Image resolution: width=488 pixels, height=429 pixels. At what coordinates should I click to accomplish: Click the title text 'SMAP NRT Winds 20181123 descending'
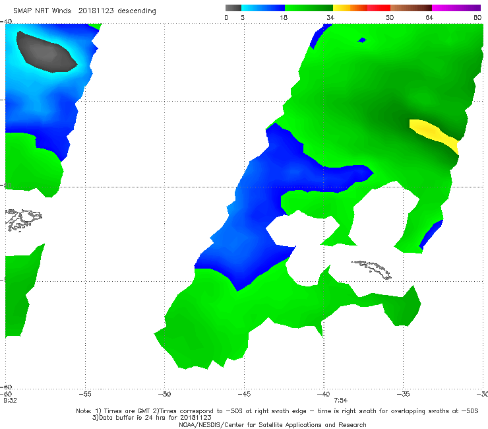pos(84,11)
